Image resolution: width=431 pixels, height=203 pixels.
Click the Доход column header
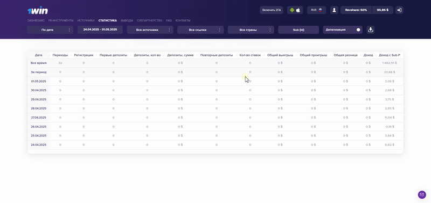[x=368, y=55]
